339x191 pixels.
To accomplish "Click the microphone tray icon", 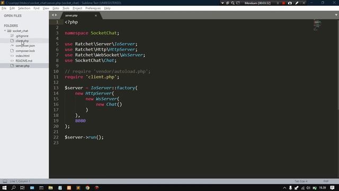I will pyautogui.click(x=290, y=188).
